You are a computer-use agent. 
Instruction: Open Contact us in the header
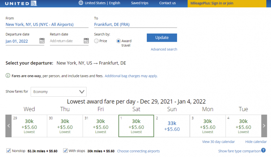point(167,3)
